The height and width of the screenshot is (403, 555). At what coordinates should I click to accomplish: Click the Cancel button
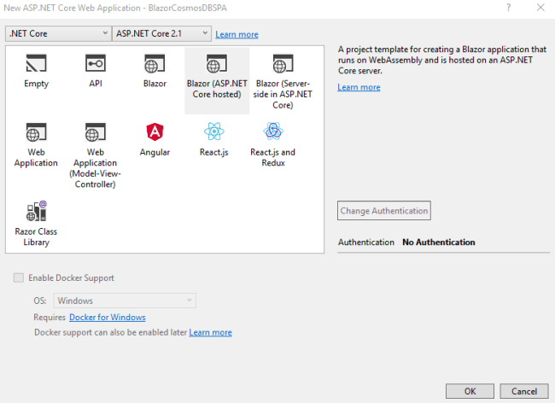[524, 391]
